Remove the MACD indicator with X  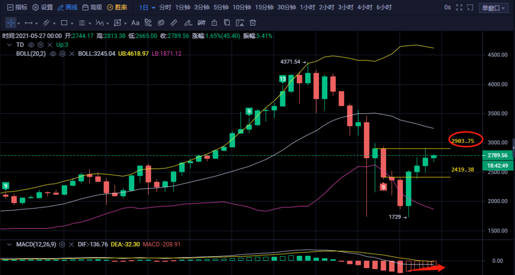(71, 245)
